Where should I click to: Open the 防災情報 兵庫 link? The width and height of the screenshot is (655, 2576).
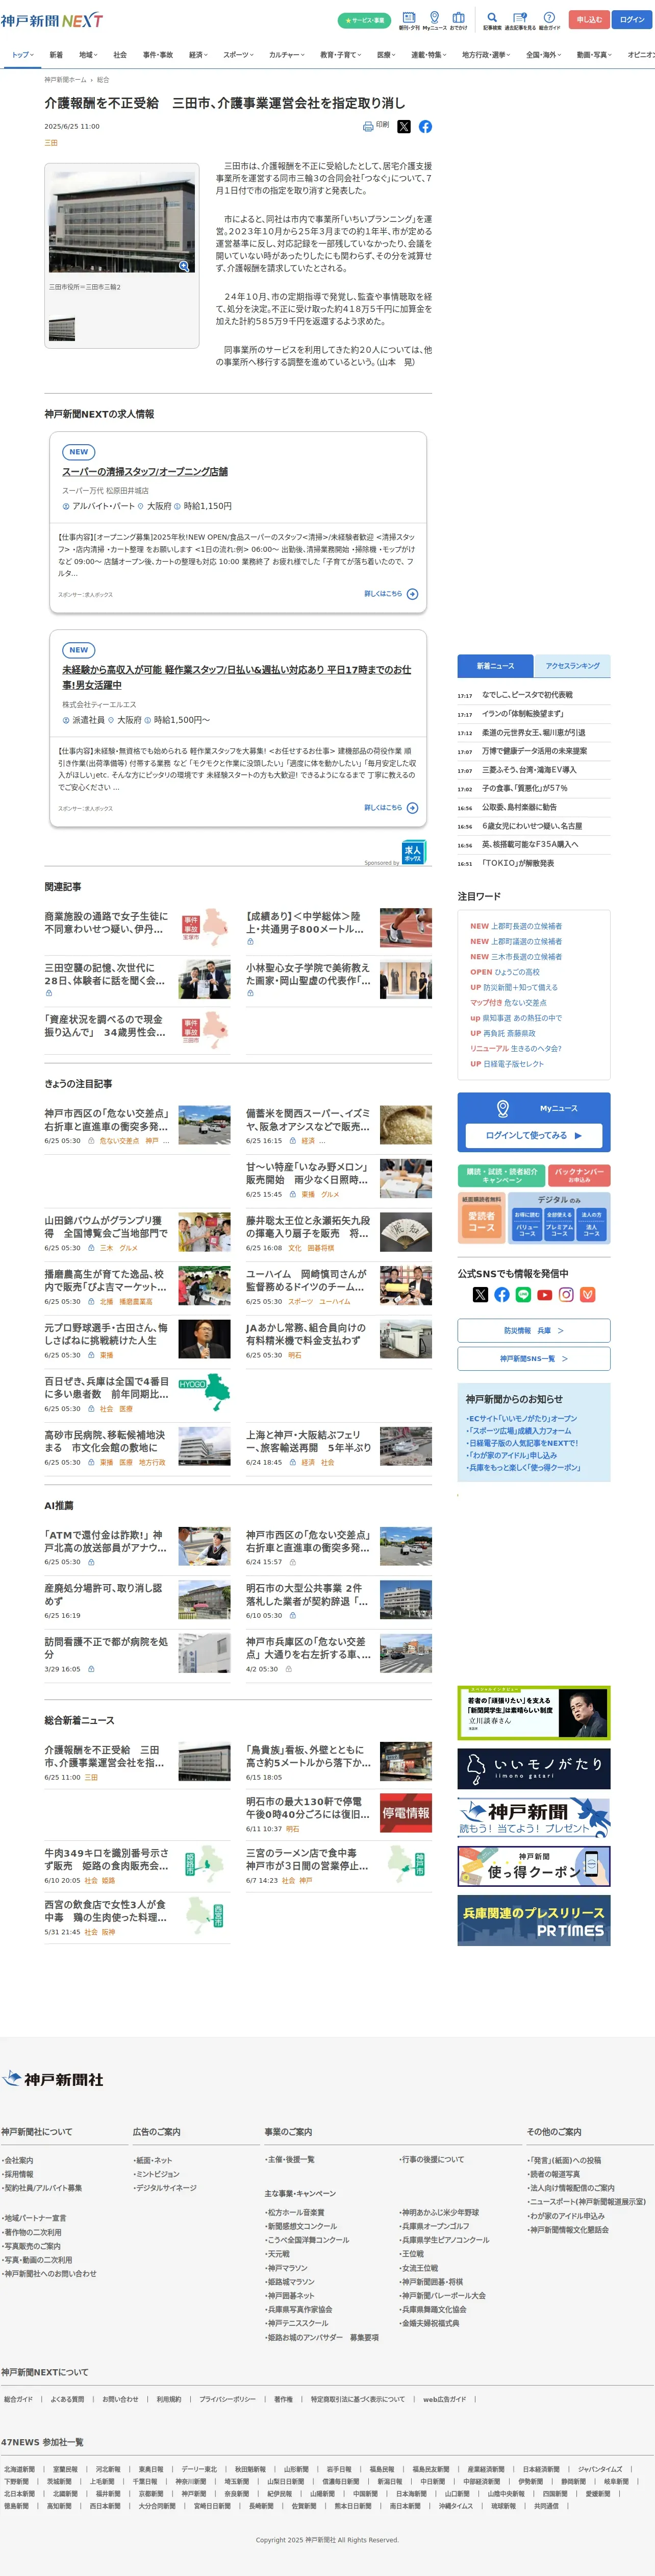point(534,1331)
